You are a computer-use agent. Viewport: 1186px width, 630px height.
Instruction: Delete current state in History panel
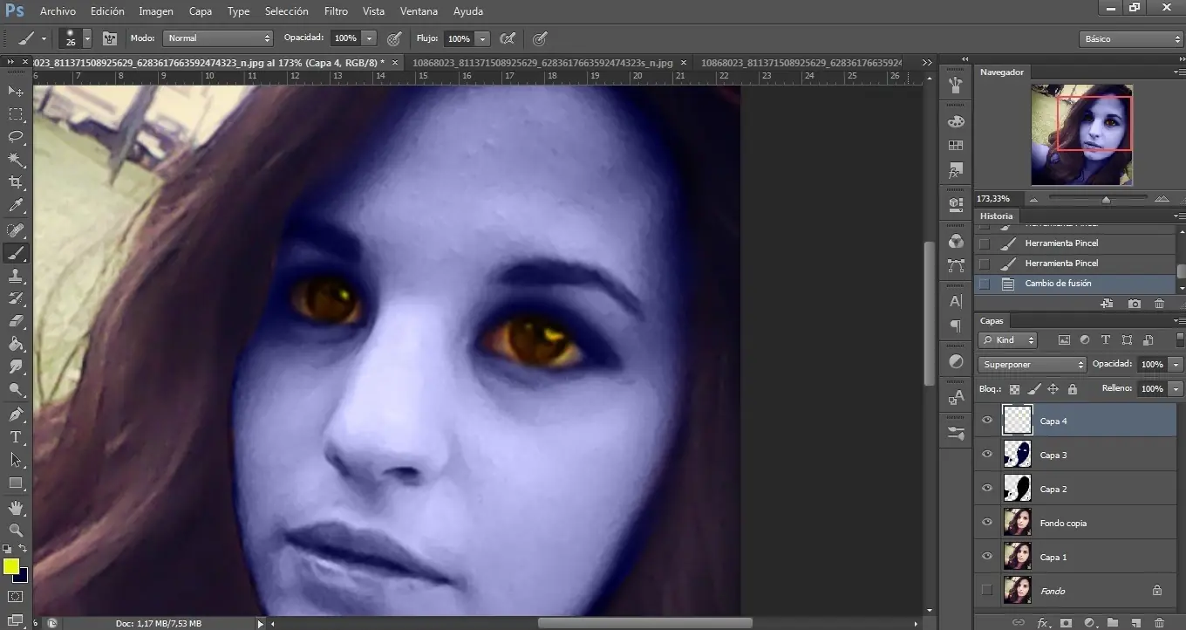1159,304
